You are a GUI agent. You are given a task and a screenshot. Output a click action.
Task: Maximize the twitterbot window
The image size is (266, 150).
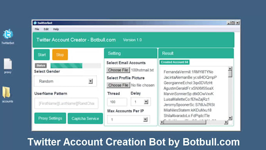233,23
